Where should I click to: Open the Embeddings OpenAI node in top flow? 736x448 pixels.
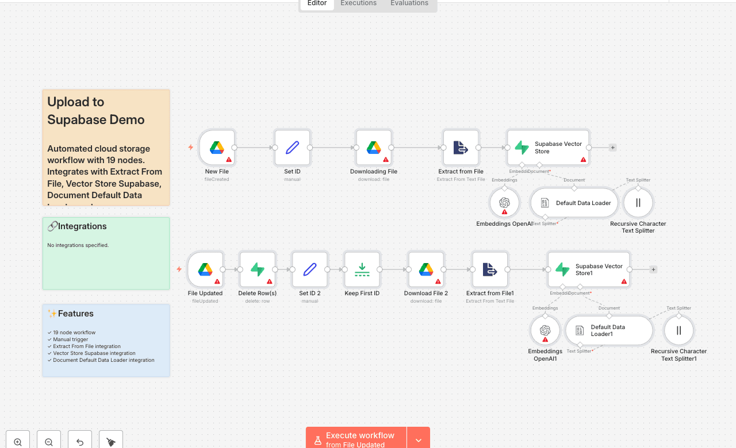[x=504, y=203]
